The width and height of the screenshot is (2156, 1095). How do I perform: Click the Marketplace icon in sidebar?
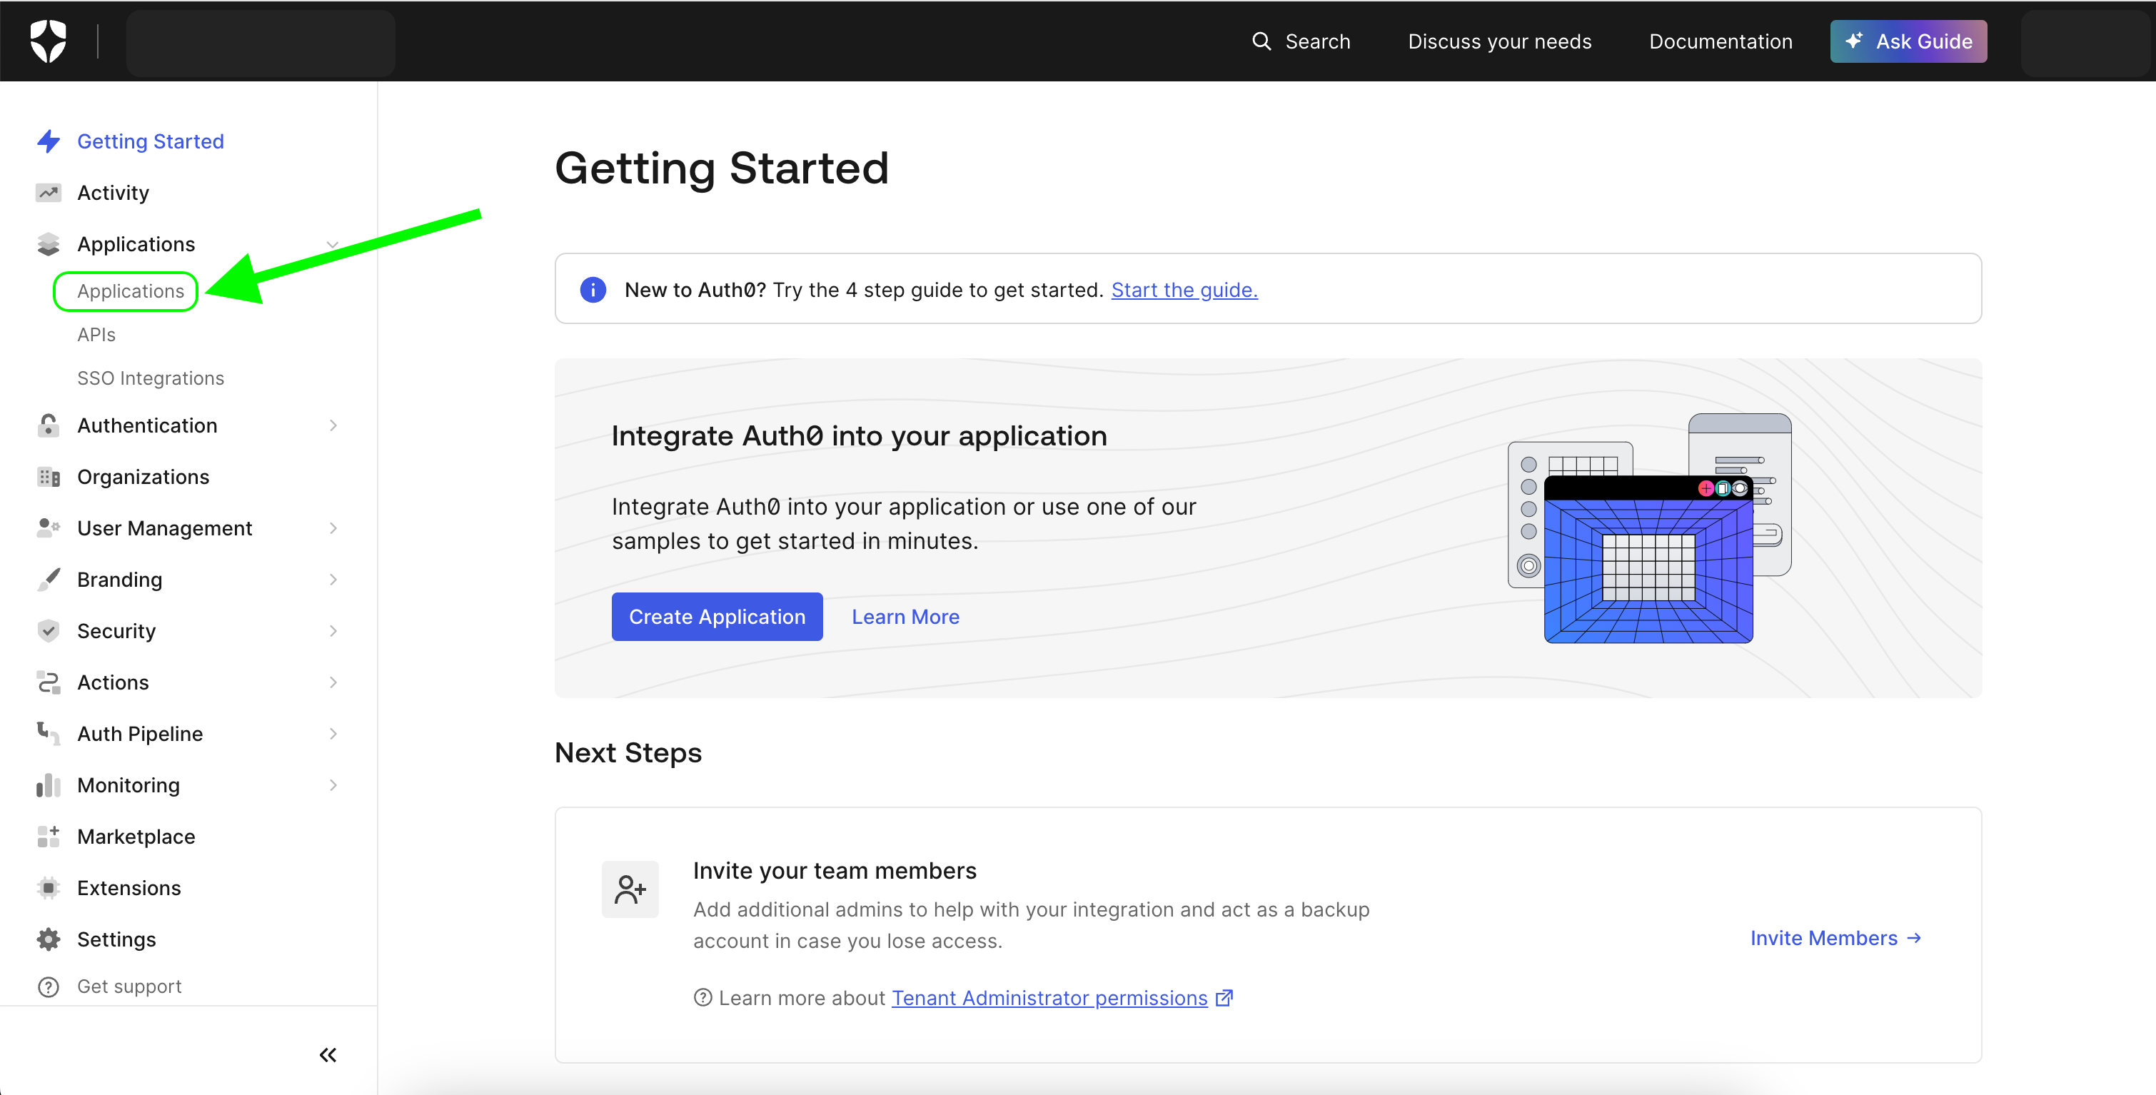tap(49, 837)
